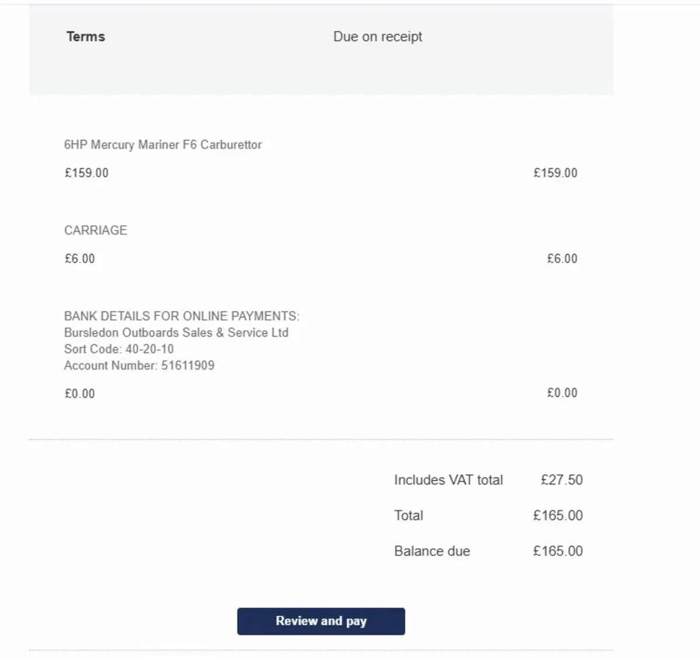
Task: Select the Due on receipt terms text
Action: click(x=377, y=37)
